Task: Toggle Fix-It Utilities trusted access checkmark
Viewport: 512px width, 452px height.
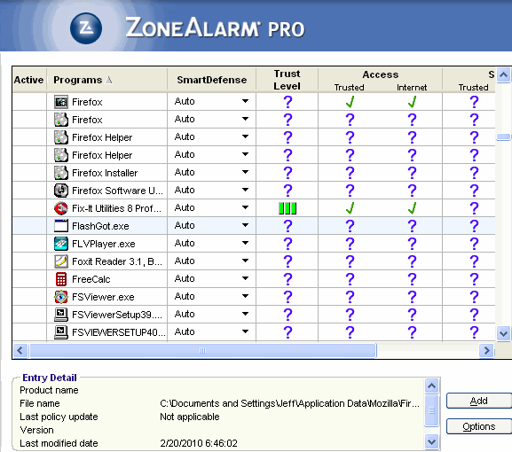Action: click(x=350, y=208)
